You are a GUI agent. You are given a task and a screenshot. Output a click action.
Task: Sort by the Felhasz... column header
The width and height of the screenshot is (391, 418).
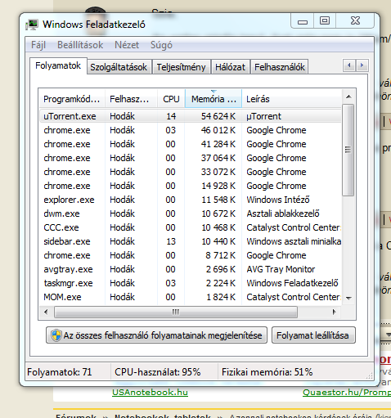(x=131, y=99)
